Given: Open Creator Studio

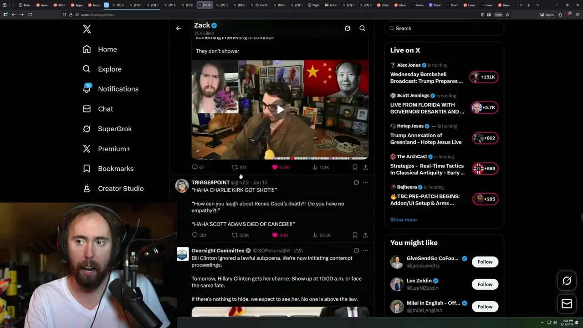Looking at the screenshot, I should tap(113, 189).
